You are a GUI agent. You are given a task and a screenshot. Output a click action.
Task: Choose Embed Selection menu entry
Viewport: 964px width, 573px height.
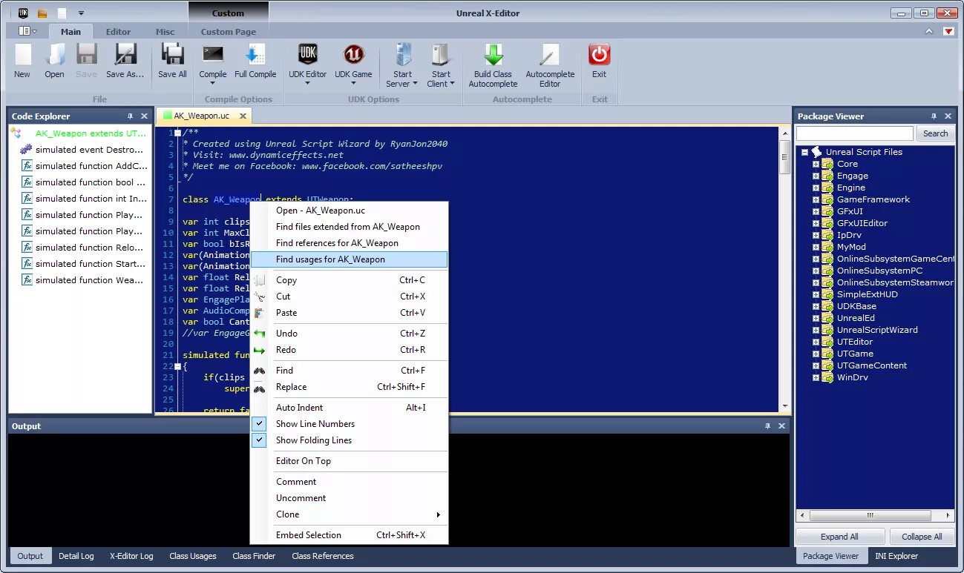point(349,535)
